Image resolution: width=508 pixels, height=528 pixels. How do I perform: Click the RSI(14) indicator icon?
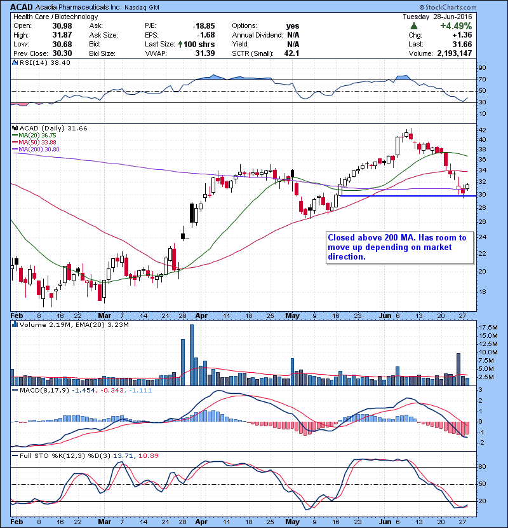[15, 62]
